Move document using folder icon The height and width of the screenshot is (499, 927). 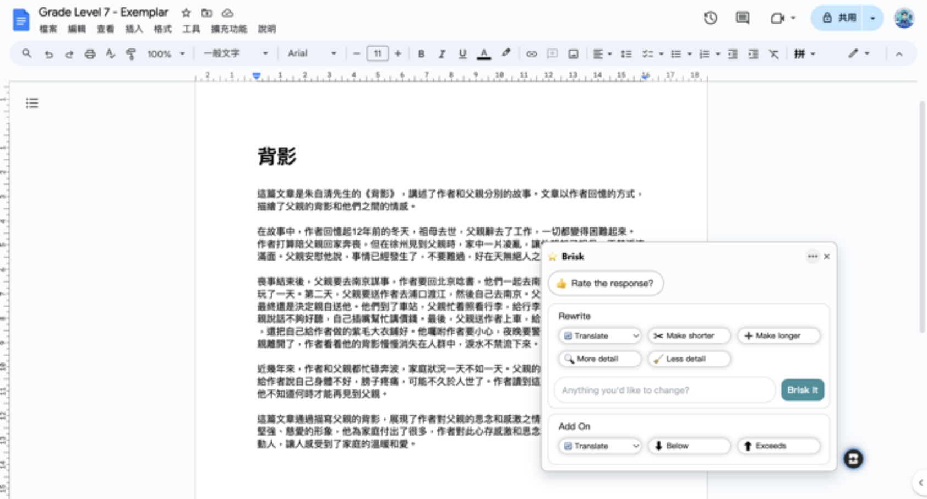207,13
